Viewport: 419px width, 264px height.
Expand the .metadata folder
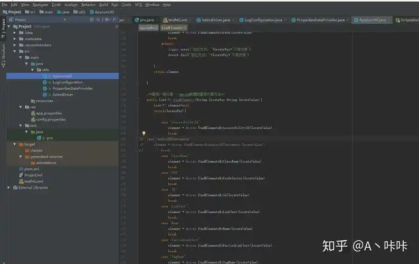click(15, 39)
